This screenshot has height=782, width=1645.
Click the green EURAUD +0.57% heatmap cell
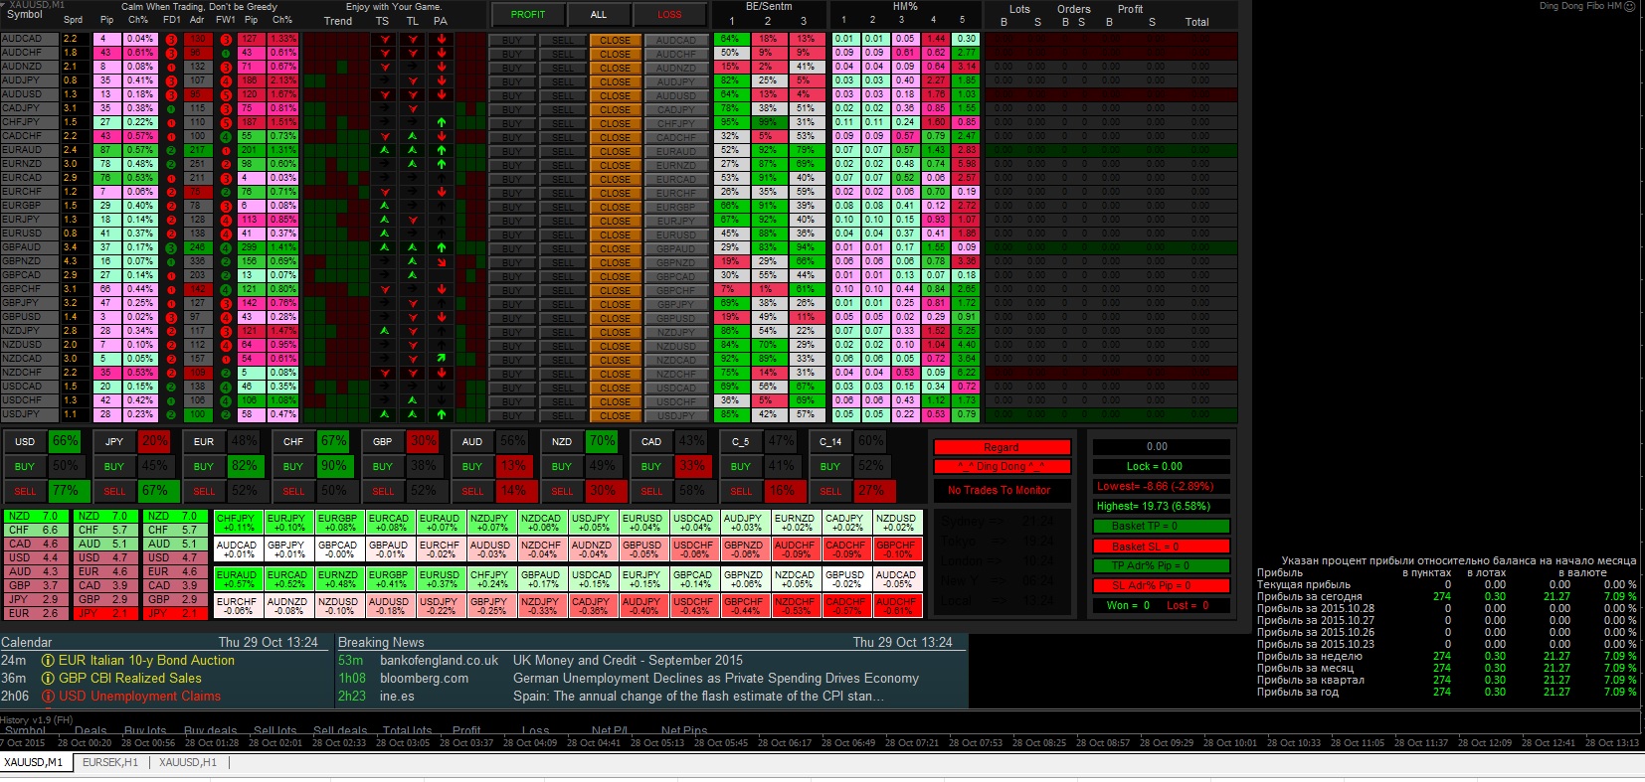click(237, 579)
